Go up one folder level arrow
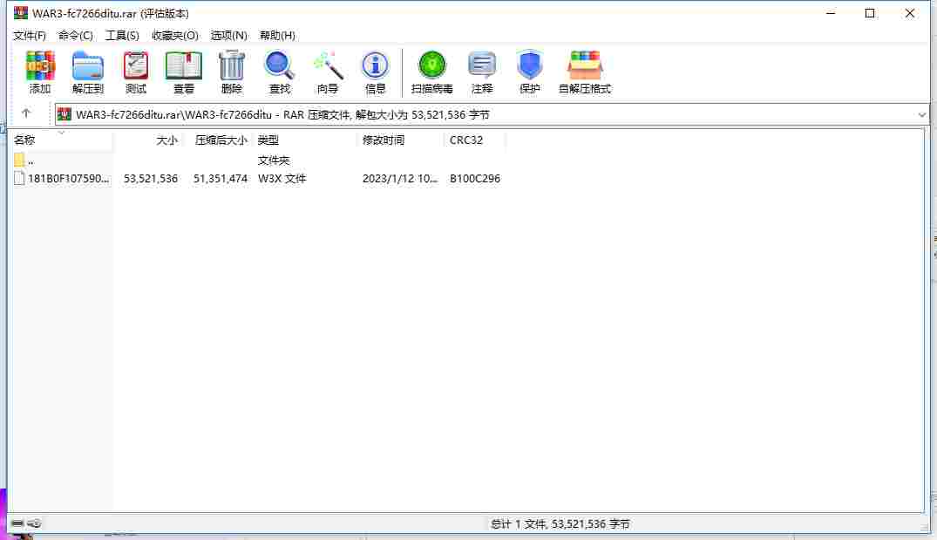 (x=25, y=113)
